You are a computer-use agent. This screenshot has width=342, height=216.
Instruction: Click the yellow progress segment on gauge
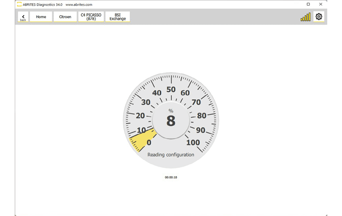pyautogui.click(x=140, y=140)
